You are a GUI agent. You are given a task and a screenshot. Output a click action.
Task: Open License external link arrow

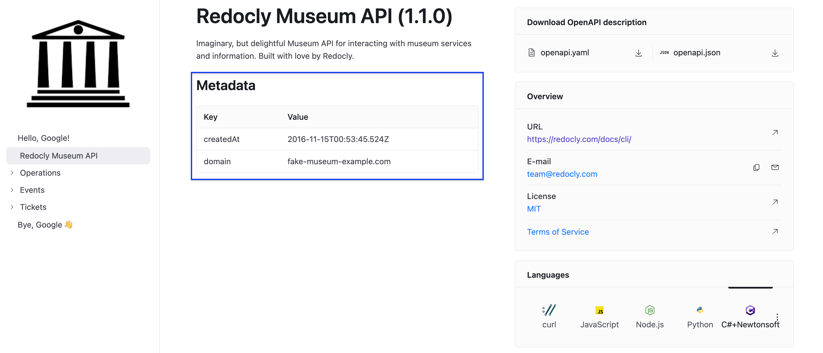(775, 202)
